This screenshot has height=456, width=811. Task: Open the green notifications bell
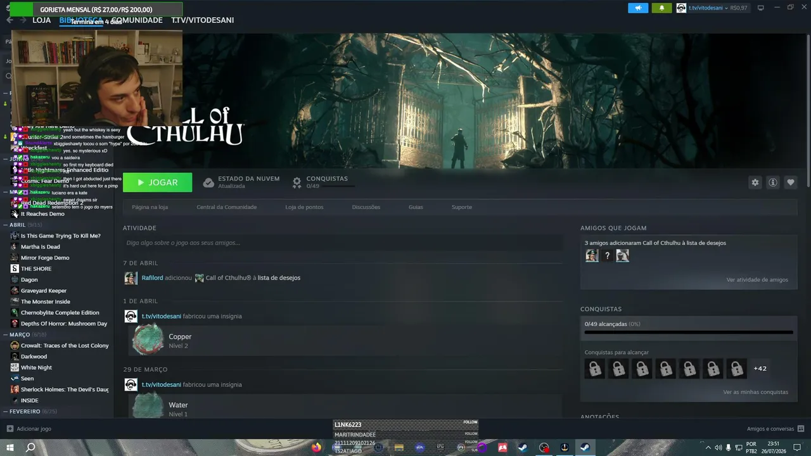[661, 8]
